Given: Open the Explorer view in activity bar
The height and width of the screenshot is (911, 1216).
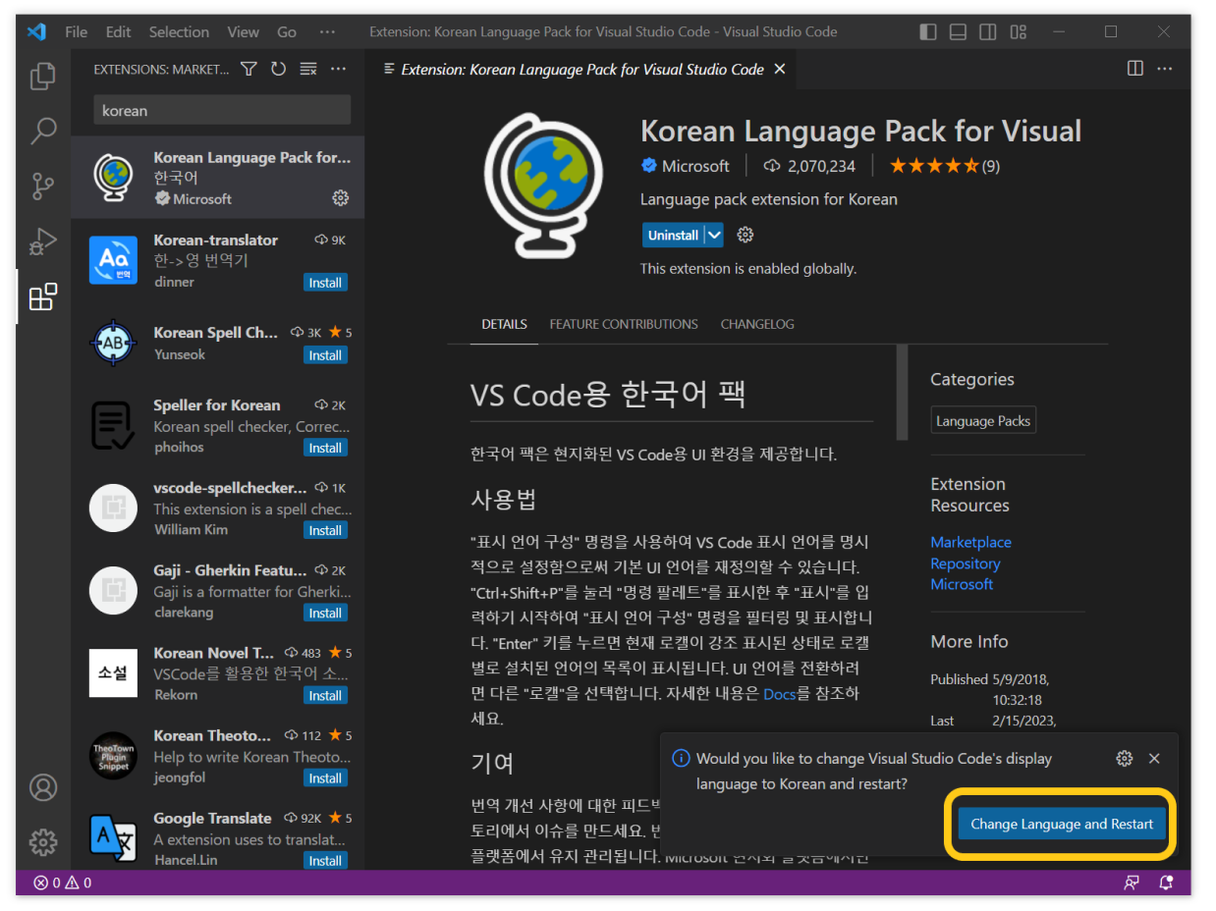Looking at the screenshot, I should tap(42, 76).
